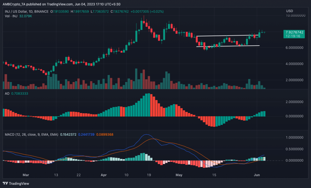Click the Apr date axis label
Screen dimensions: 311x188
coord(104,175)
